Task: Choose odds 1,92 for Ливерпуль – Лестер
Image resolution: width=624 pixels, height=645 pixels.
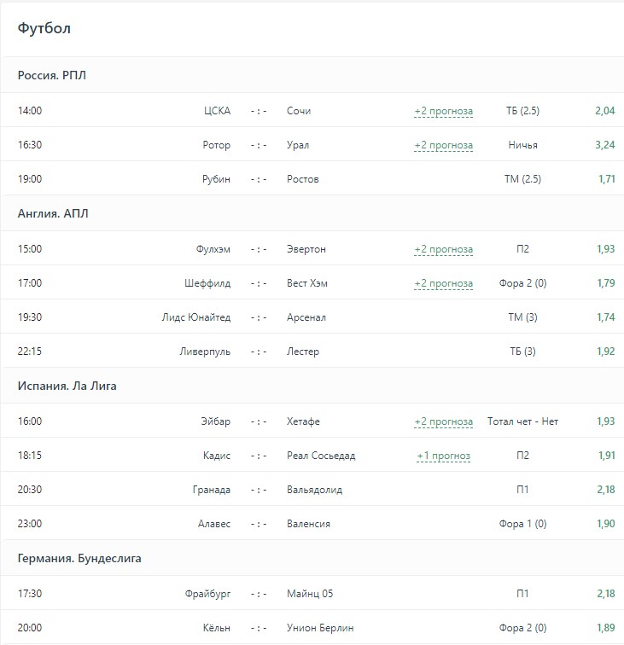Action: [604, 352]
